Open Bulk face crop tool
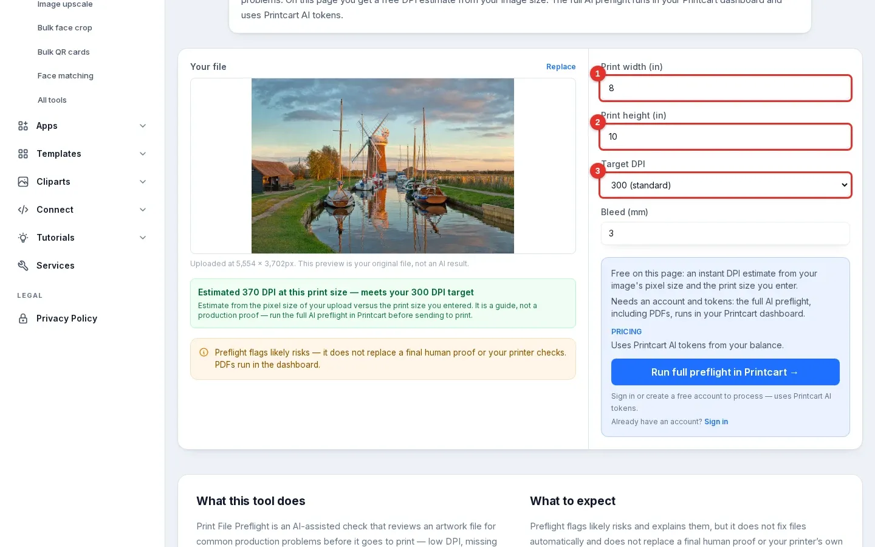This screenshot has height=547, width=875. tap(65, 28)
